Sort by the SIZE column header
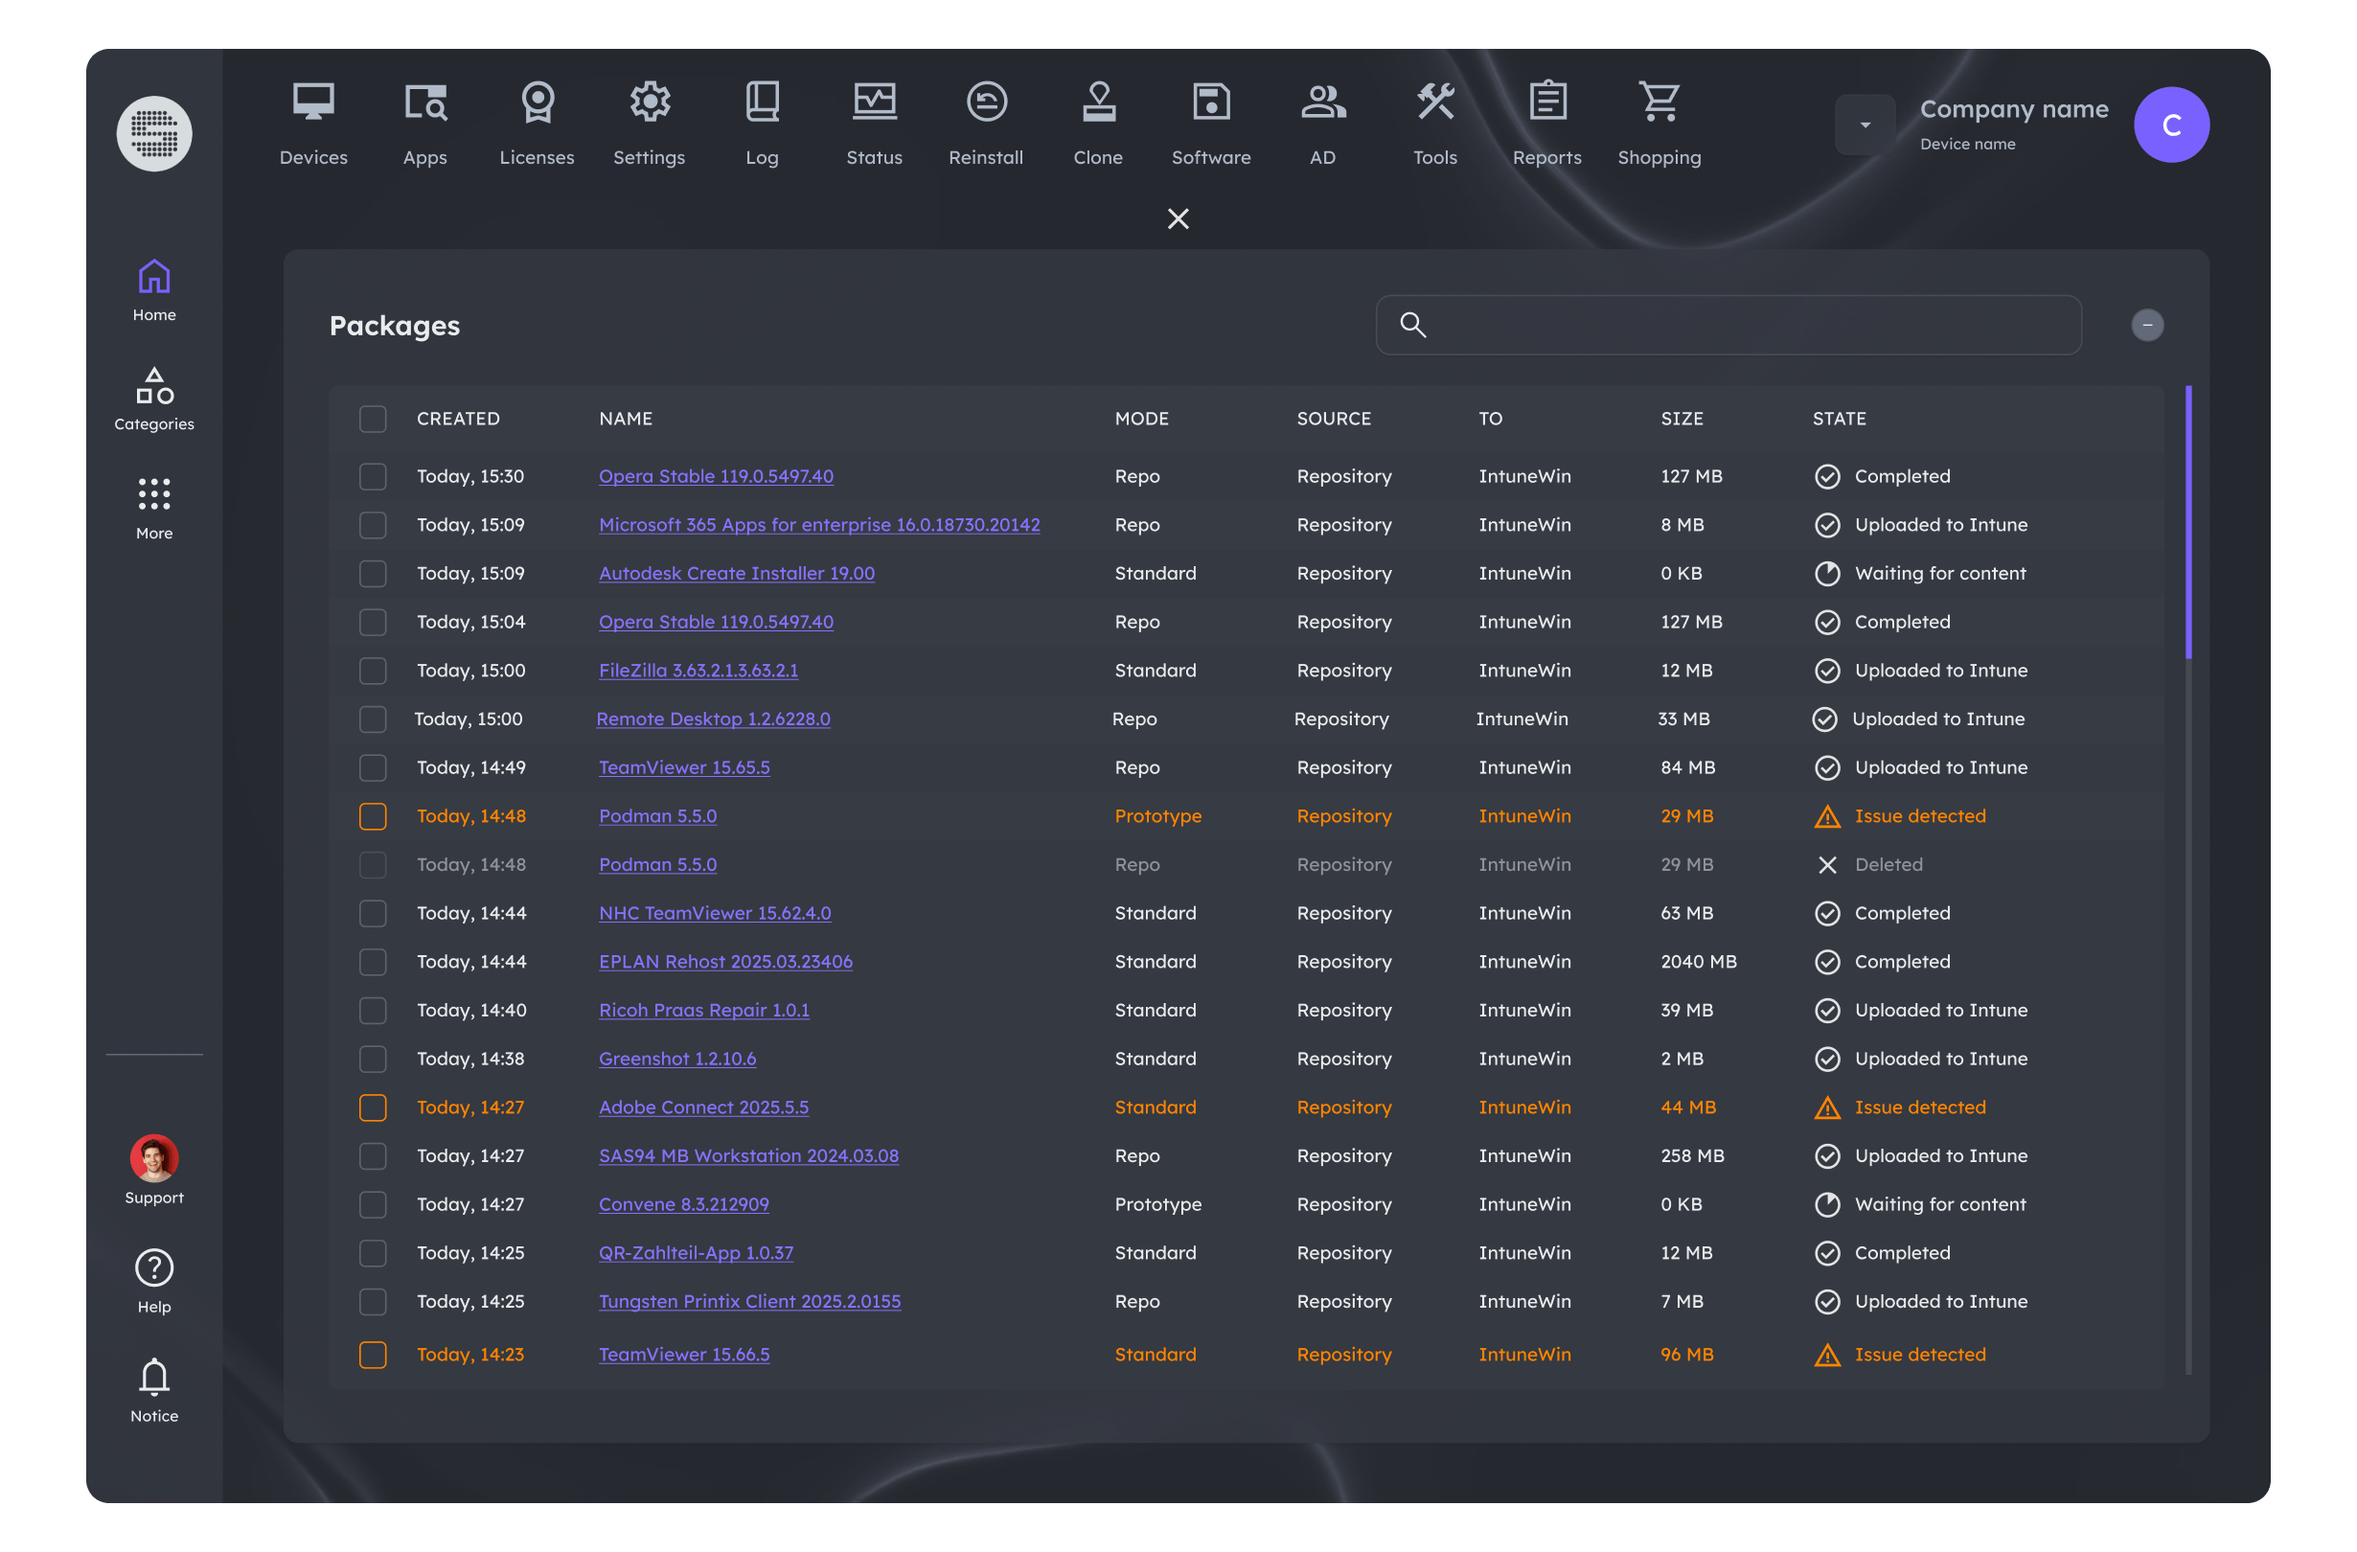Image resolution: width=2357 pixels, height=1552 pixels. 1682,419
